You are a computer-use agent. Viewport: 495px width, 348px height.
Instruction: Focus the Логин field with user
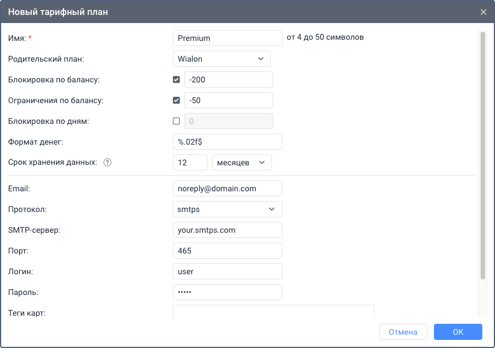[227, 271]
